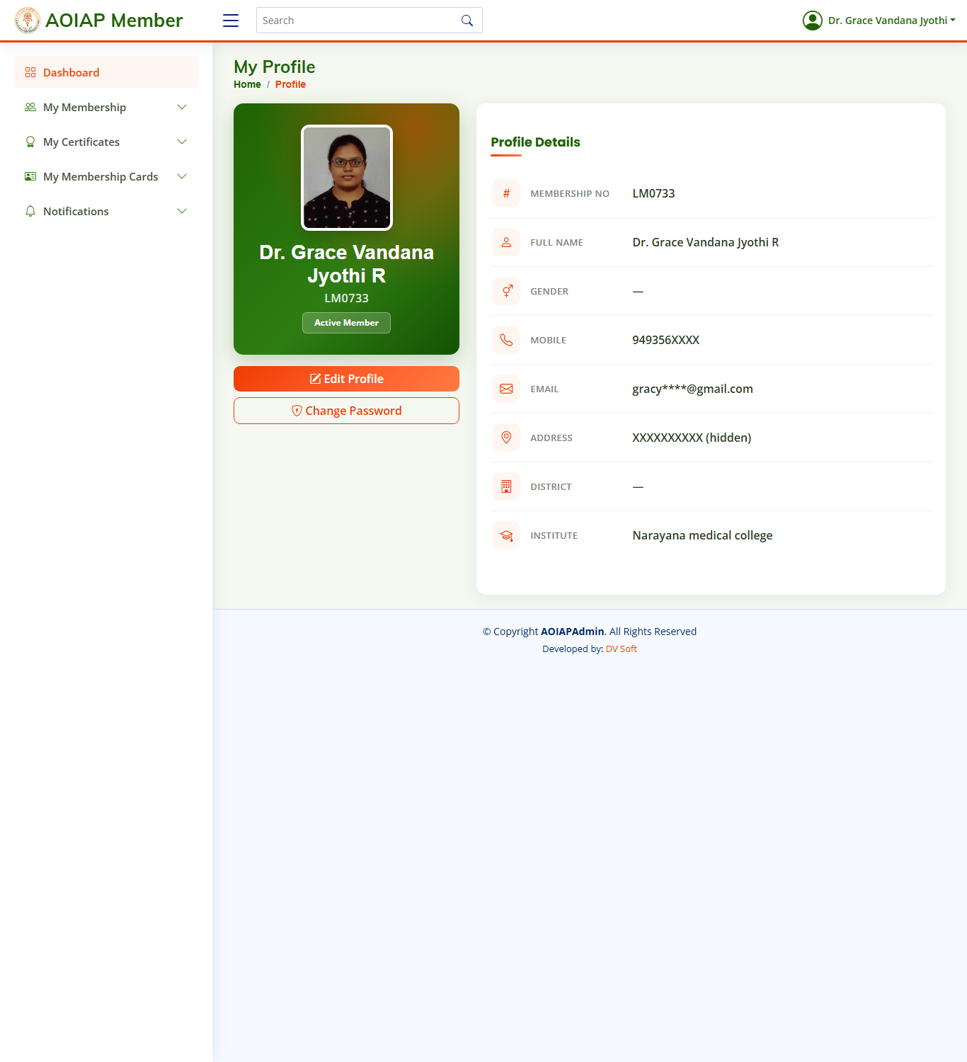
Task: Click the Profile Details heading
Action: point(535,142)
